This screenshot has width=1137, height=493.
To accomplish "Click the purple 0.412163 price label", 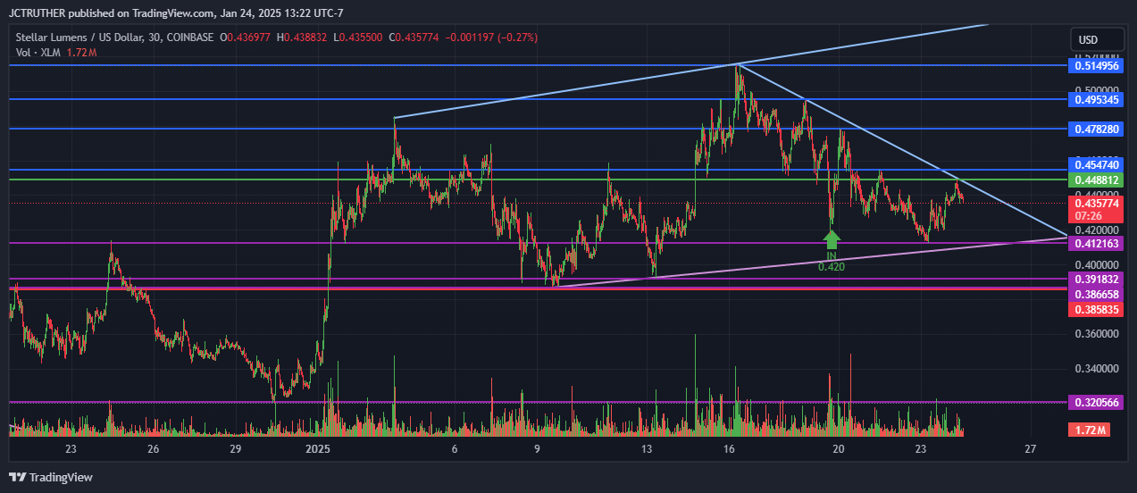I will point(1096,243).
